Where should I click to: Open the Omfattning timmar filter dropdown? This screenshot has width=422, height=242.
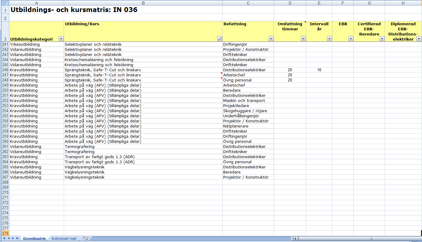pyautogui.click(x=303, y=39)
